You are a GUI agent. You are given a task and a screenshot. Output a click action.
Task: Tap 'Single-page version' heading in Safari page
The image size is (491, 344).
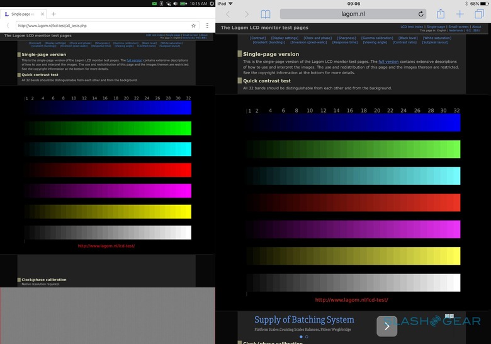pyautogui.click(x=271, y=54)
